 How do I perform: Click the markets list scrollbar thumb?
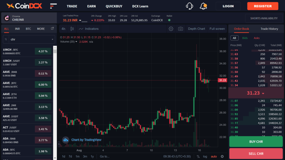point(55,51)
